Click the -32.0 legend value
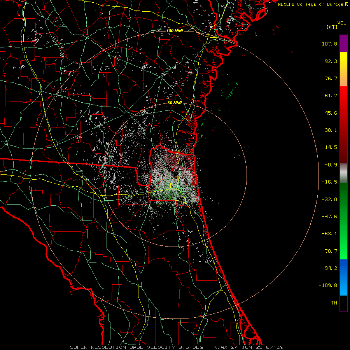The image size is (350, 350). [329, 199]
